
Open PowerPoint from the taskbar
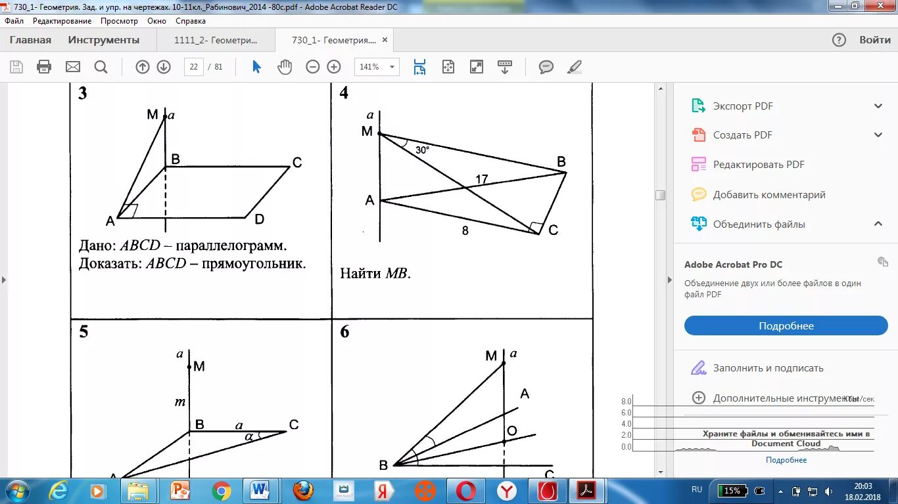coord(179,491)
